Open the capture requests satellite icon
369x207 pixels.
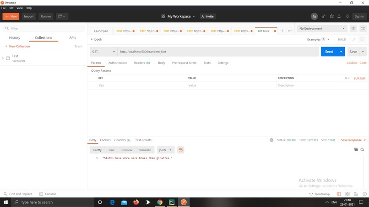coord(323,16)
